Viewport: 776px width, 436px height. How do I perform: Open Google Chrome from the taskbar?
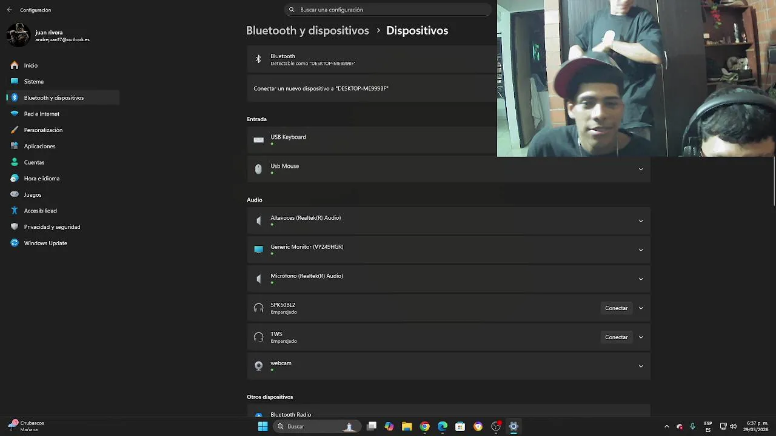(425, 426)
